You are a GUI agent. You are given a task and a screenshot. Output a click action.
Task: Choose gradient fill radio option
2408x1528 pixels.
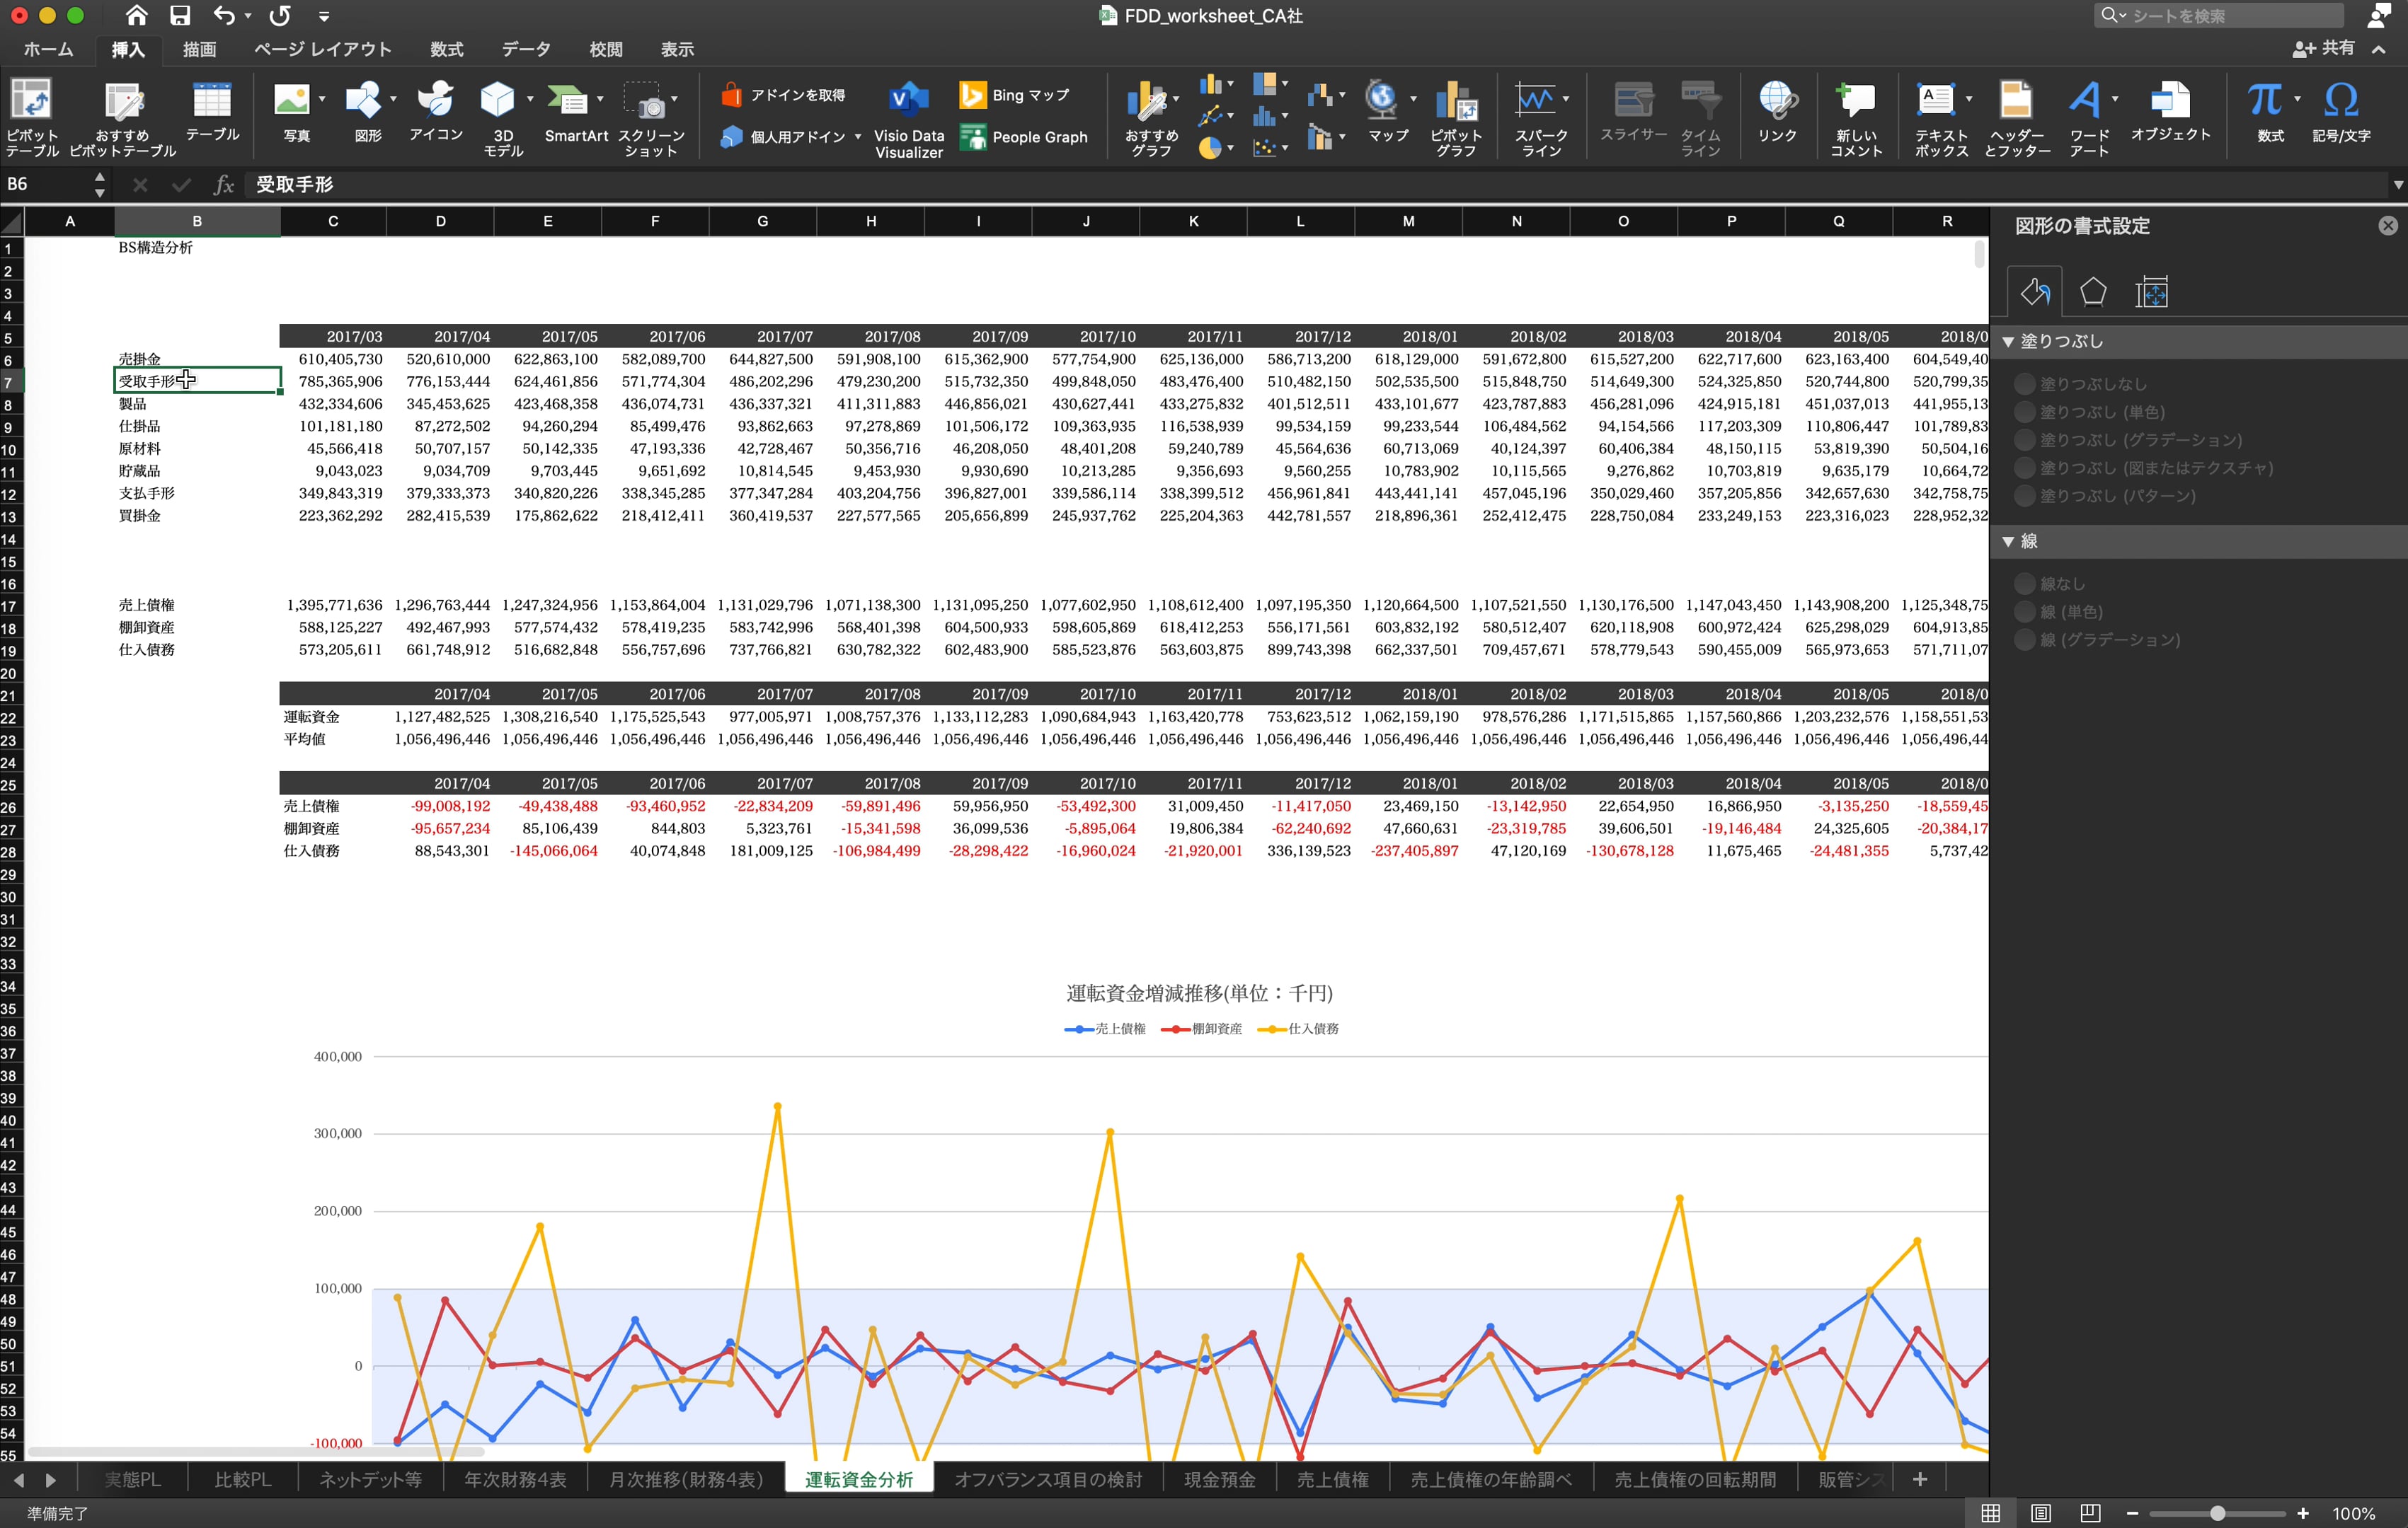(x=2025, y=440)
